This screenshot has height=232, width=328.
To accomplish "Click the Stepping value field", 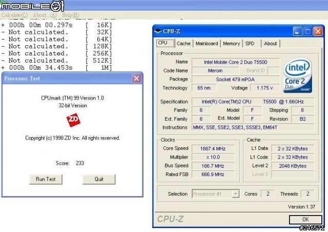I will point(303,110).
